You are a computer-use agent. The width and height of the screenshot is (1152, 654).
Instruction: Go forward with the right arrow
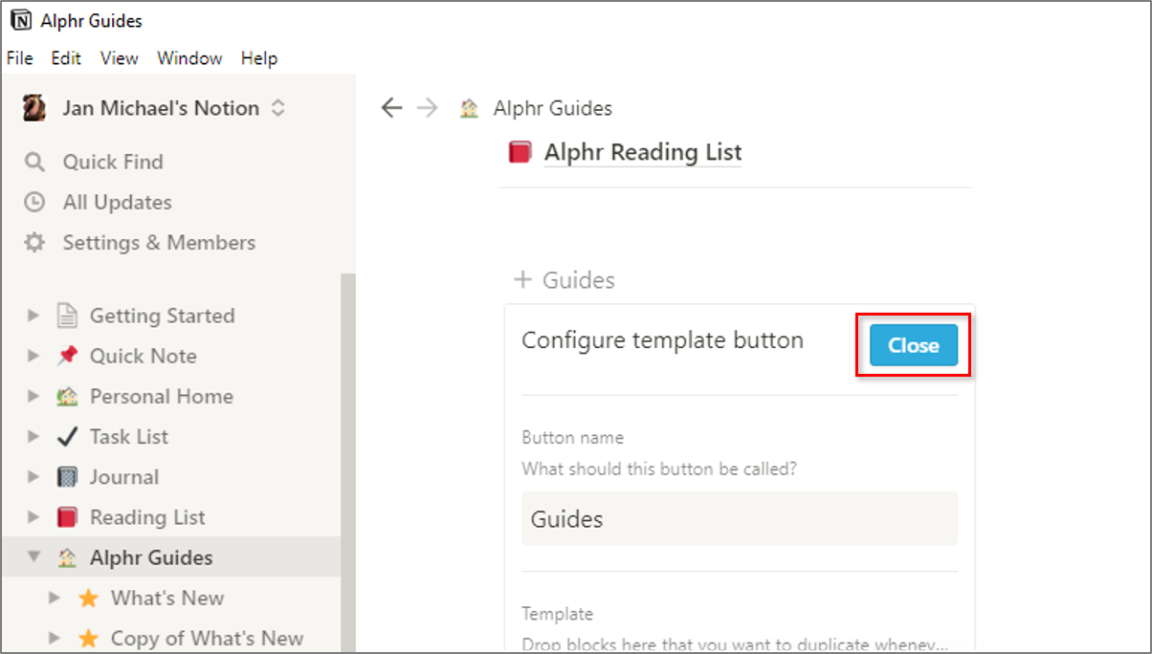[428, 108]
